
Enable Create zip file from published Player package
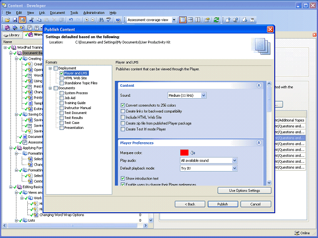[x=123, y=123]
